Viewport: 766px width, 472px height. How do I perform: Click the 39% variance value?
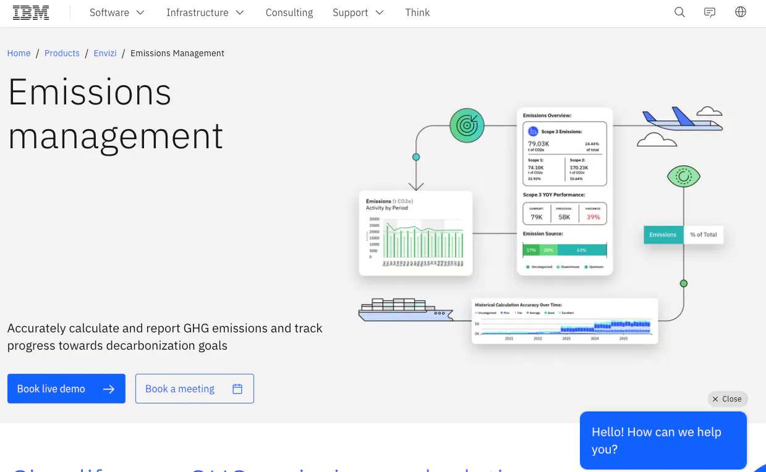pyautogui.click(x=594, y=217)
